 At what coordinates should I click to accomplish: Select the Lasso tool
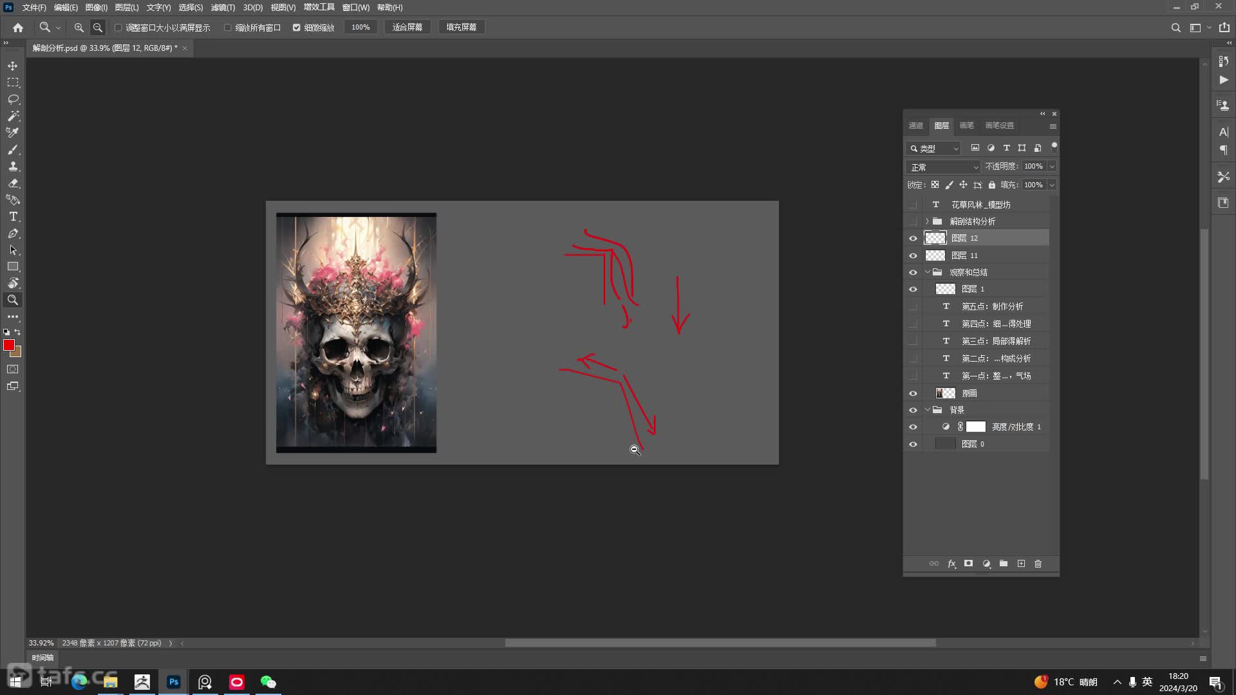[x=13, y=100]
